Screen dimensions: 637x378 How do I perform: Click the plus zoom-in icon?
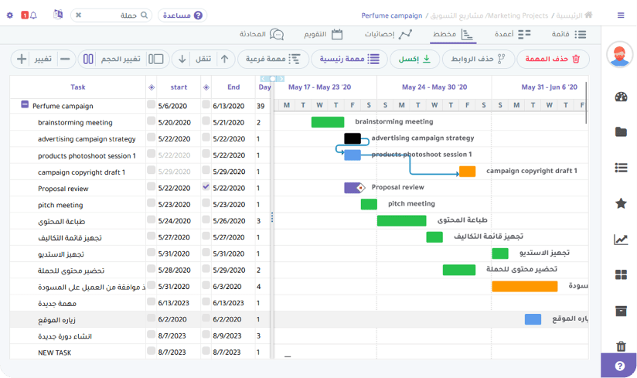pos(22,59)
